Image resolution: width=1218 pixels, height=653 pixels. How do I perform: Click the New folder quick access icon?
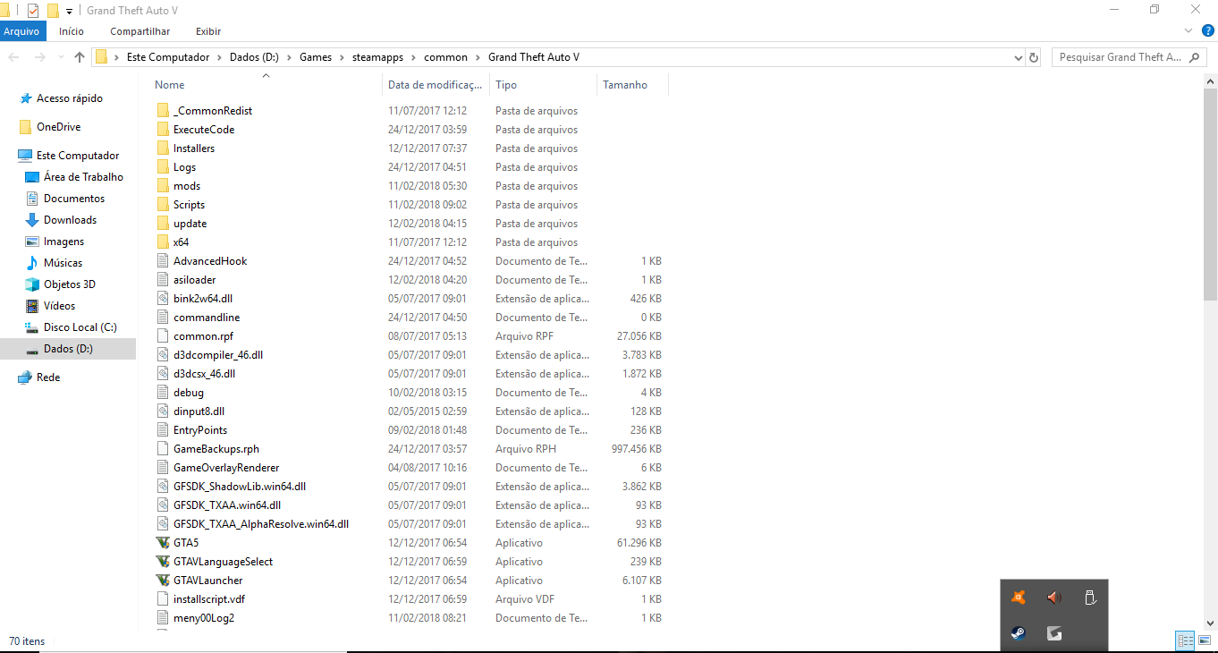point(53,11)
